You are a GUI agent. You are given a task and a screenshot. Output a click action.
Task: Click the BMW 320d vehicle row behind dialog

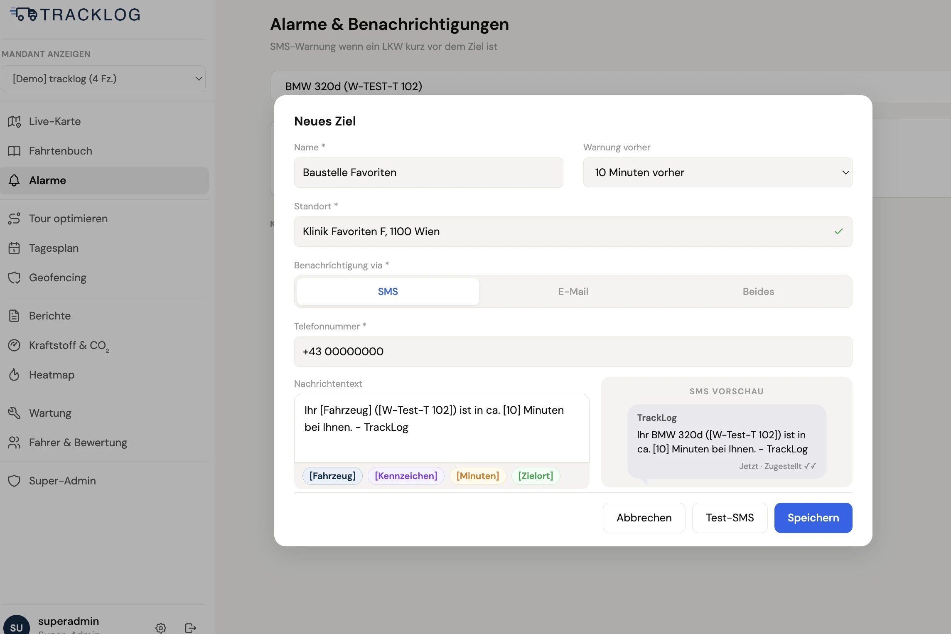(610, 86)
